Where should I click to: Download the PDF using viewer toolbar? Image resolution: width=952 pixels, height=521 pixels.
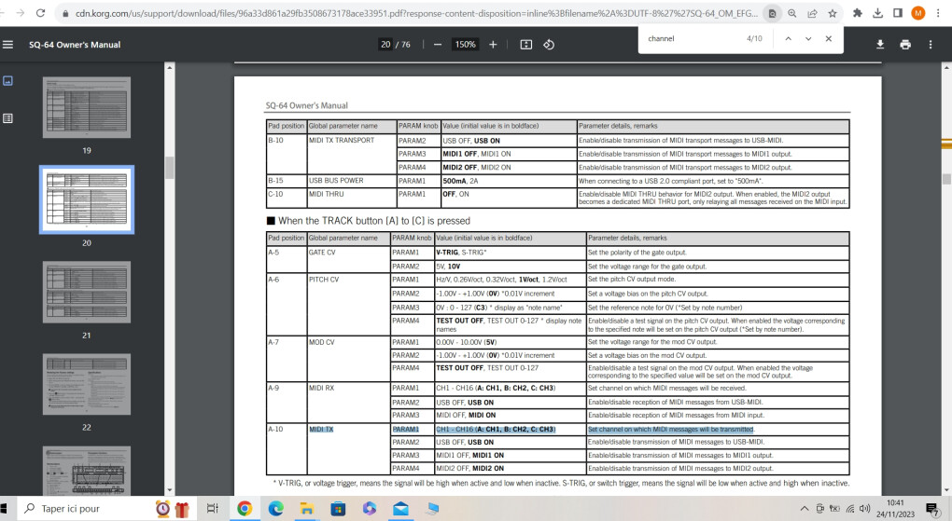coord(880,45)
